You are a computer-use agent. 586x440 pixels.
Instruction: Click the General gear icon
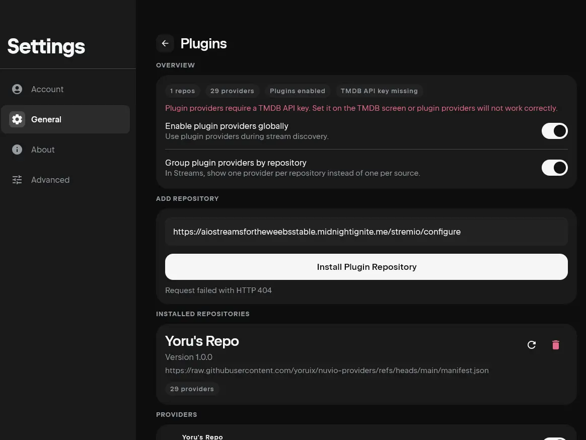[17, 119]
